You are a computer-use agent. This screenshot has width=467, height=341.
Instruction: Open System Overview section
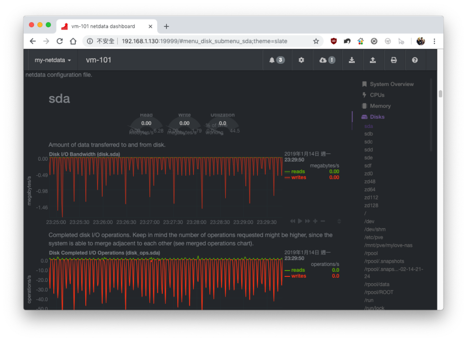point(392,84)
